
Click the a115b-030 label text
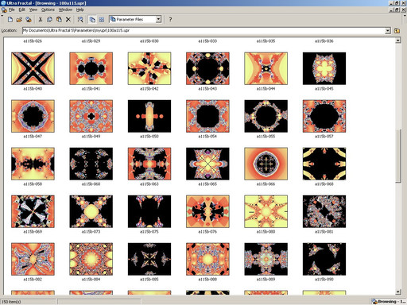(149, 41)
